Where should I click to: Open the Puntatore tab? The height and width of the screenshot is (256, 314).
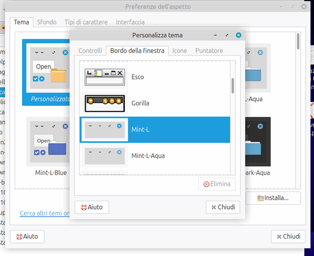[209, 51]
